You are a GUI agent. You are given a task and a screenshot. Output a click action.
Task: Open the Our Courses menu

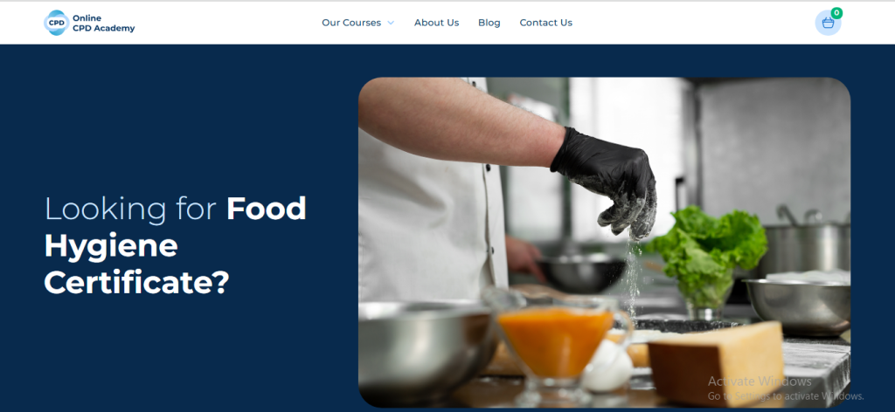pos(351,23)
